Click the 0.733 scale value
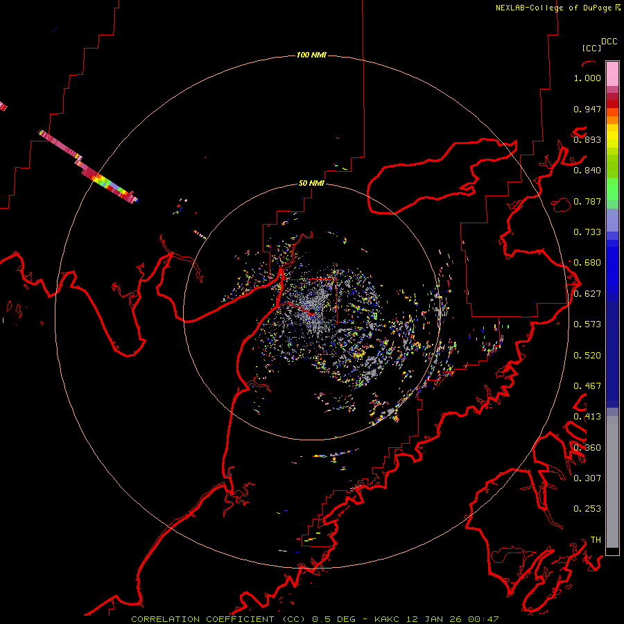The width and height of the screenshot is (624, 624). (x=587, y=232)
